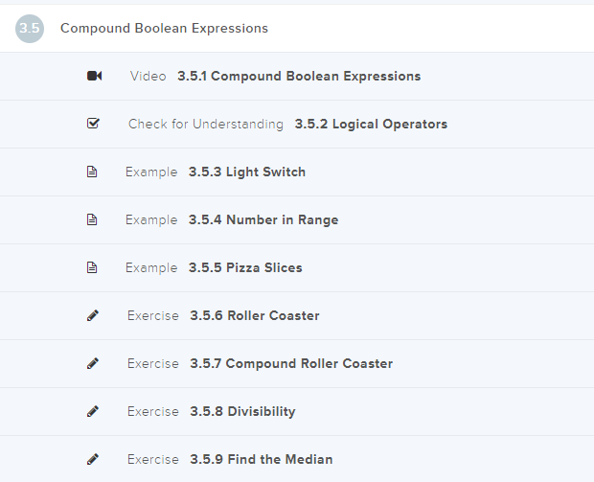
Task: Click the video camera icon for lesson 3.5.1
Action: click(94, 77)
